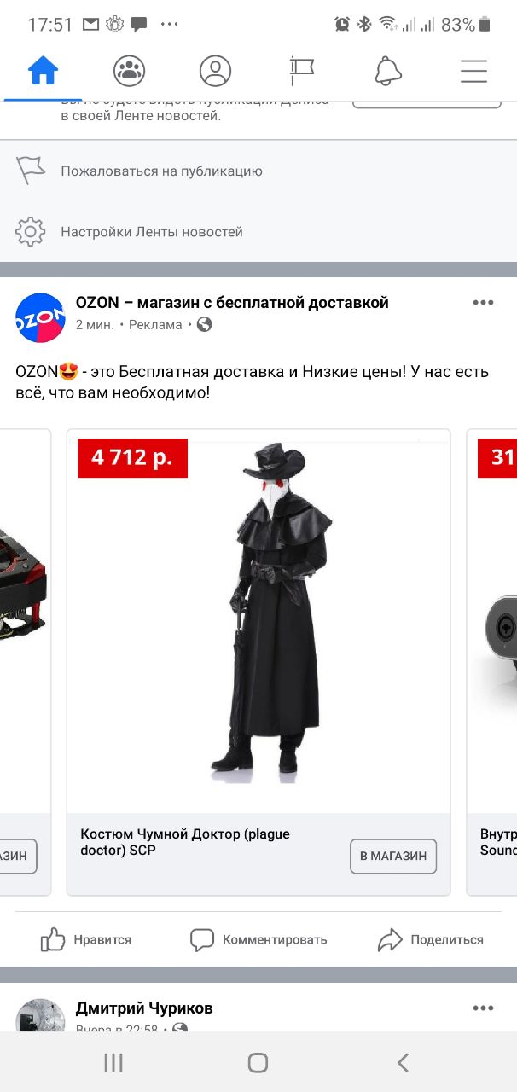Tap the plague doctor costume image
Viewport: 517px width, 1092px height.
point(258,622)
